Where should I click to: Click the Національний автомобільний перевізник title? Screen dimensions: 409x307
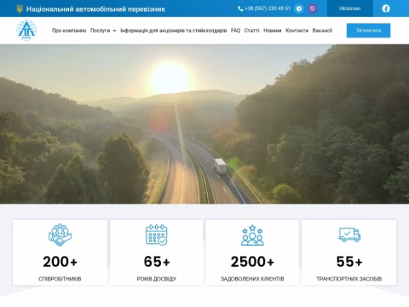tap(95, 9)
